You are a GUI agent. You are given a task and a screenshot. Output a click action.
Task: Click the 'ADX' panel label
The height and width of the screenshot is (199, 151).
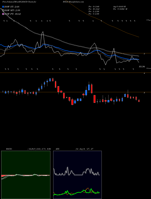[57, 149]
